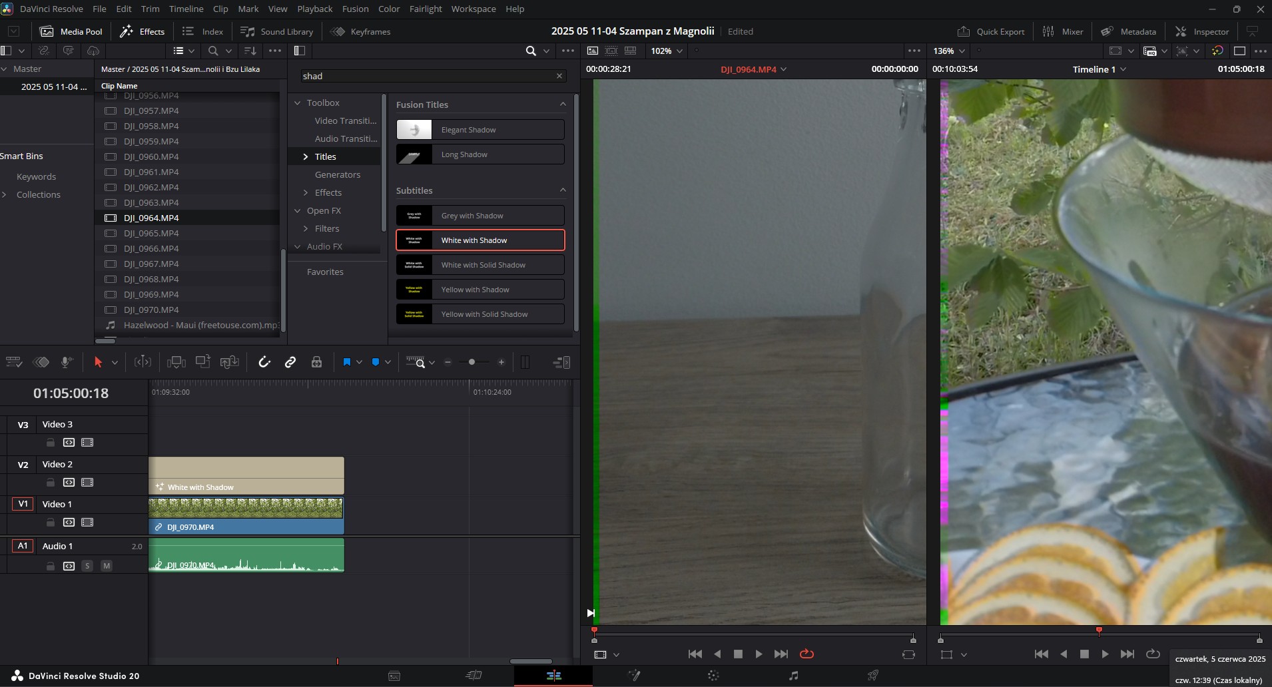Image resolution: width=1272 pixels, height=687 pixels.
Task: Open the timeline zoom options dropdown
Action: point(432,362)
